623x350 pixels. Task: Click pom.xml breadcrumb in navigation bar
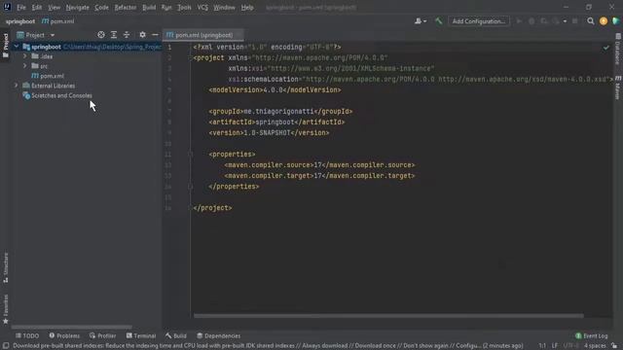58,21
